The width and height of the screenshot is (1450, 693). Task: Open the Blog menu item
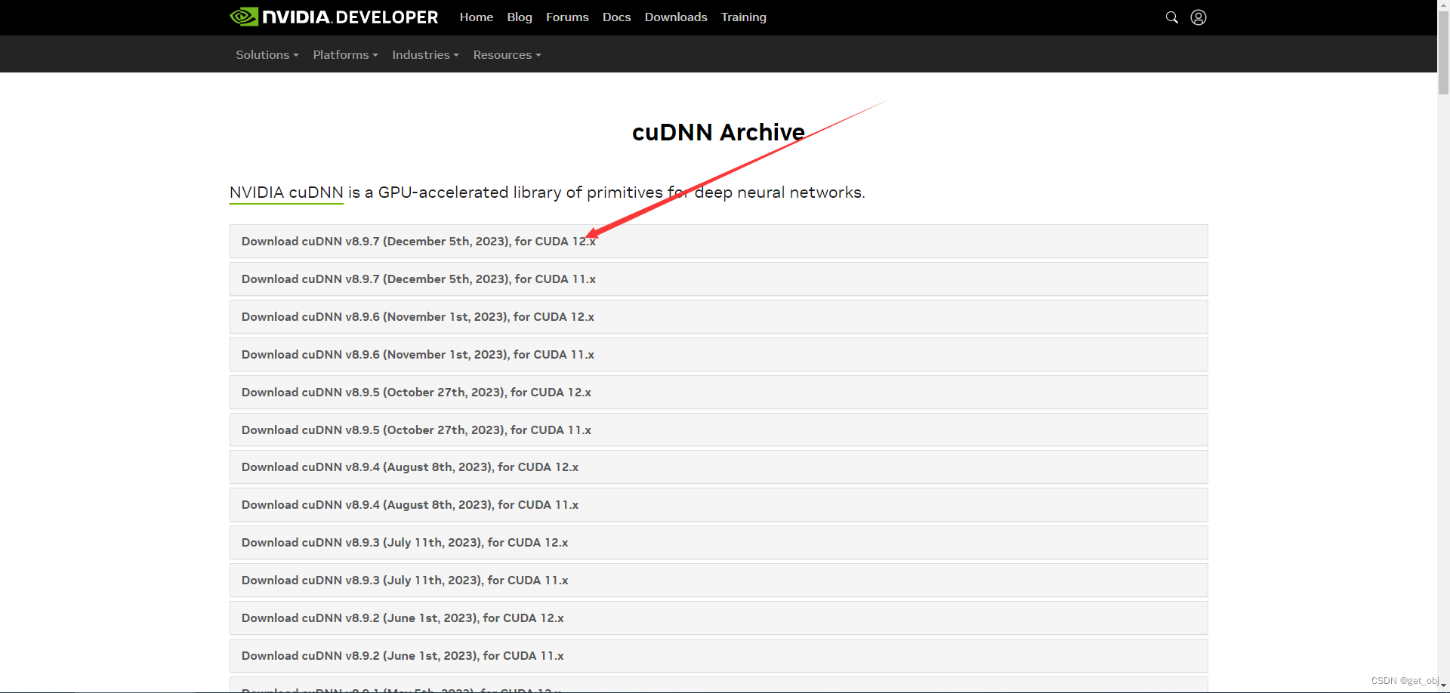point(520,17)
